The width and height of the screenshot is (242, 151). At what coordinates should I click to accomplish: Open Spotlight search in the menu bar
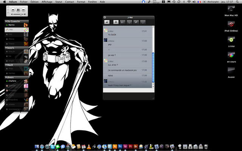(237, 2)
